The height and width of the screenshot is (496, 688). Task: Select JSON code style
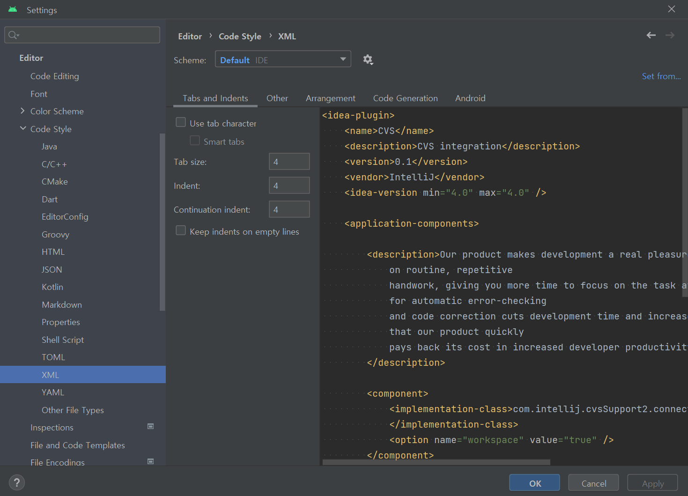click(x=52, y=269)
